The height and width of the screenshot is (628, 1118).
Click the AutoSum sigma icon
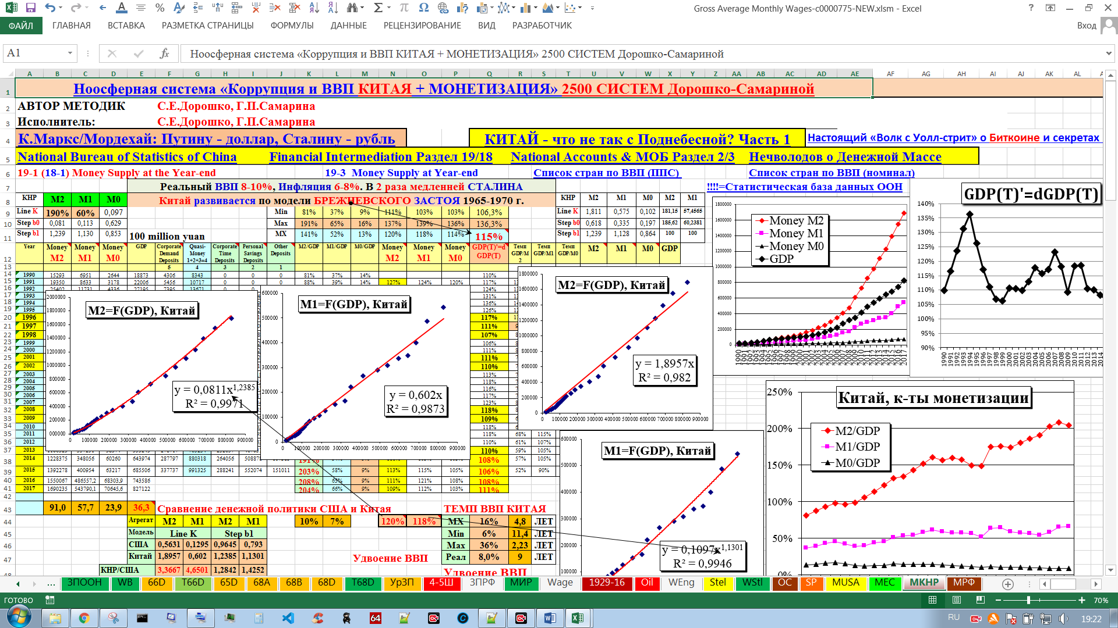click(378, 8)
